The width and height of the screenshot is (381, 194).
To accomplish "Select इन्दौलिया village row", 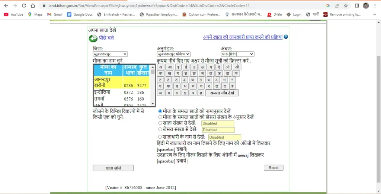I will [x=122, y=92].
